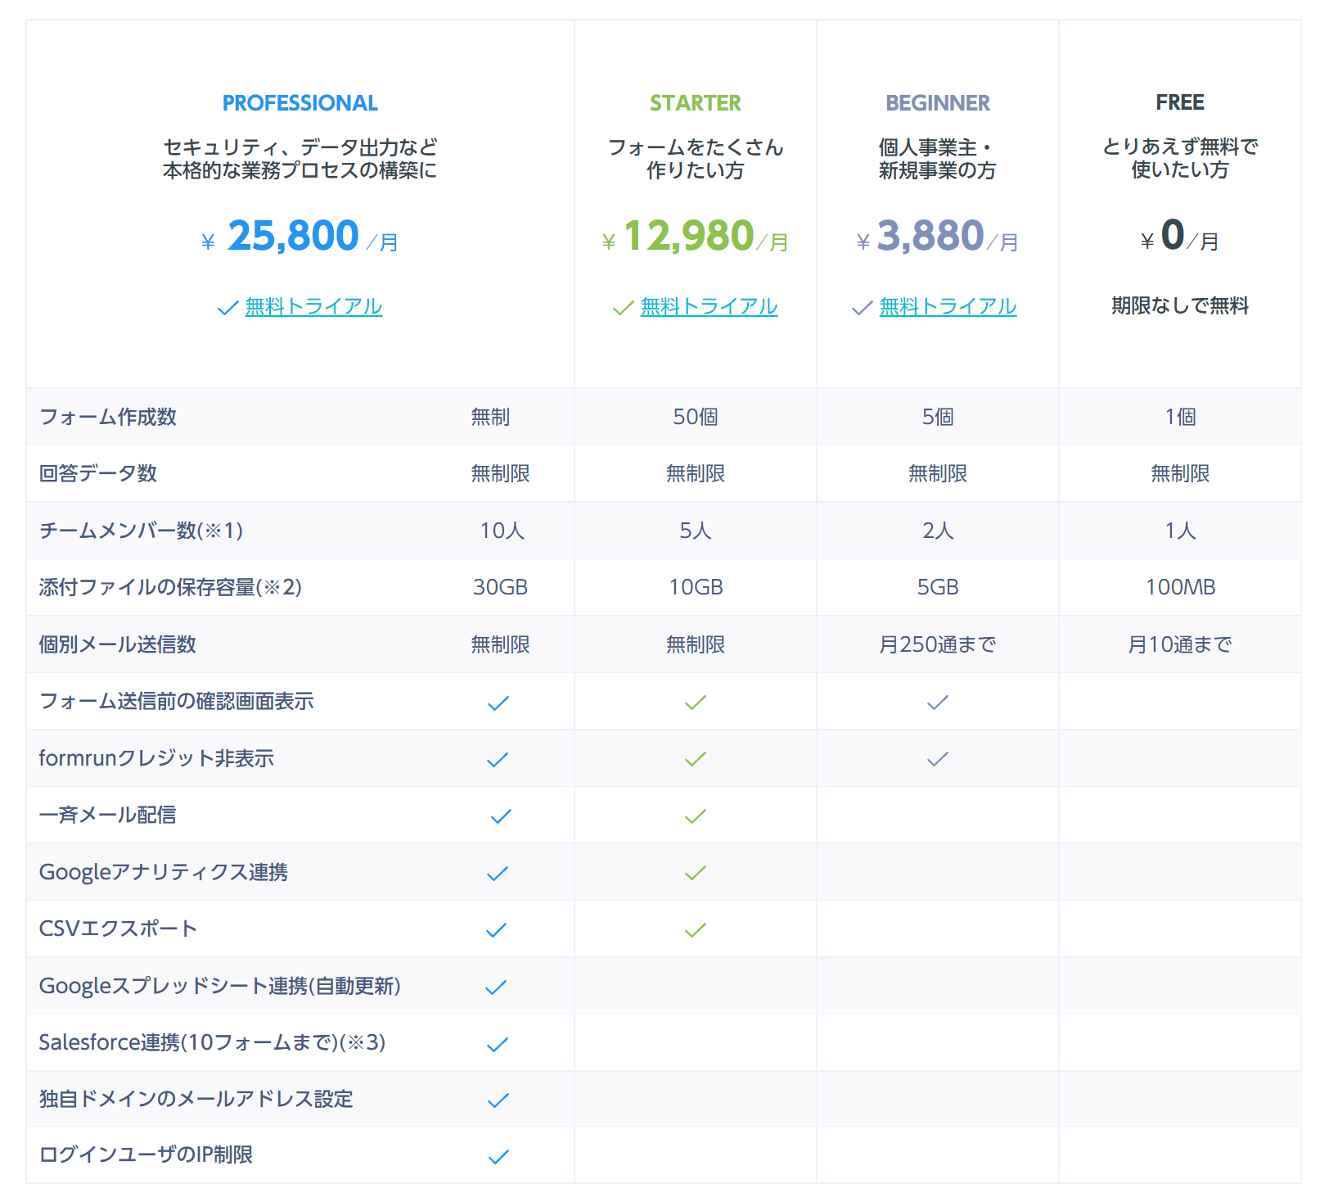The height and width of the screenshot is (1193, 1320).
Task: Click the 独自ドメインのメールアドレス設定 row label
Action: 196,1099
